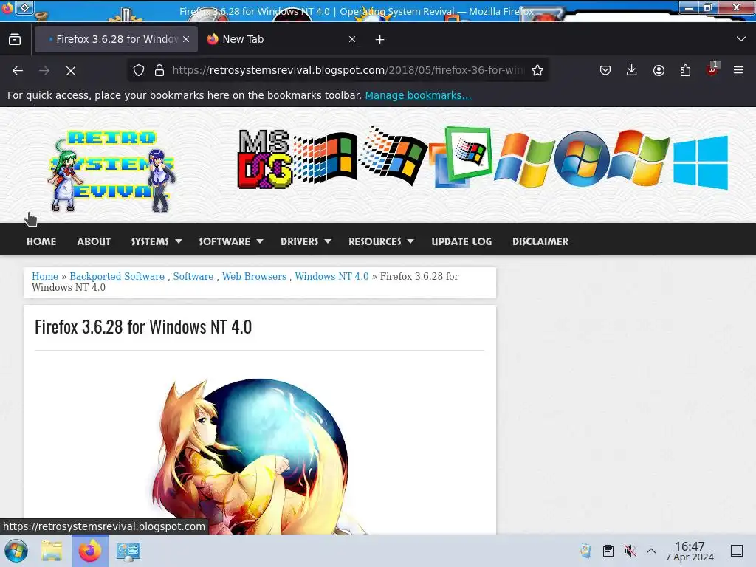Image resolution: width=756 pixels, height=567 pixels.
Task: View site security padlock info
Action: [x=159, y=70]
